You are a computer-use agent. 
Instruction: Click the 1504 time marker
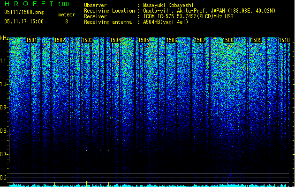click(x=116, y=40)
